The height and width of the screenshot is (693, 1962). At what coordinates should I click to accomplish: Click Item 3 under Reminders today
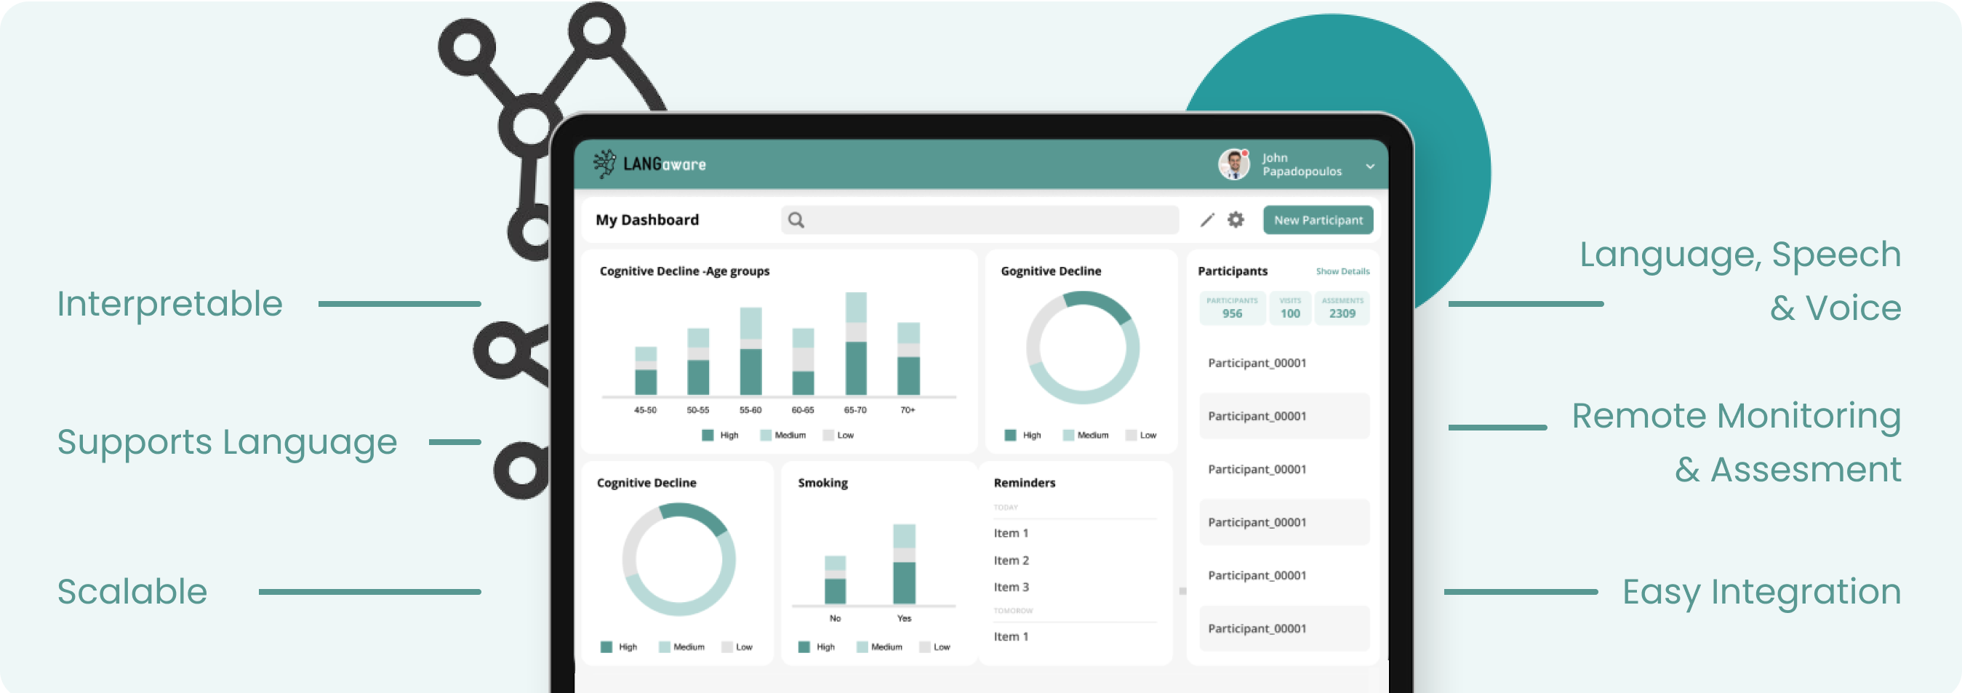1011,587
